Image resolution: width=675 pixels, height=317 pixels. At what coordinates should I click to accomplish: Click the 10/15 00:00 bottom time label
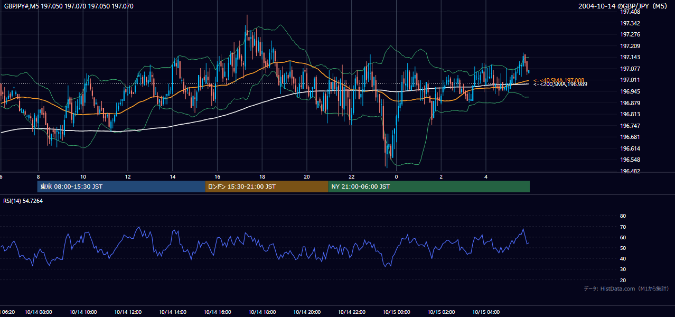coord(396,312)
